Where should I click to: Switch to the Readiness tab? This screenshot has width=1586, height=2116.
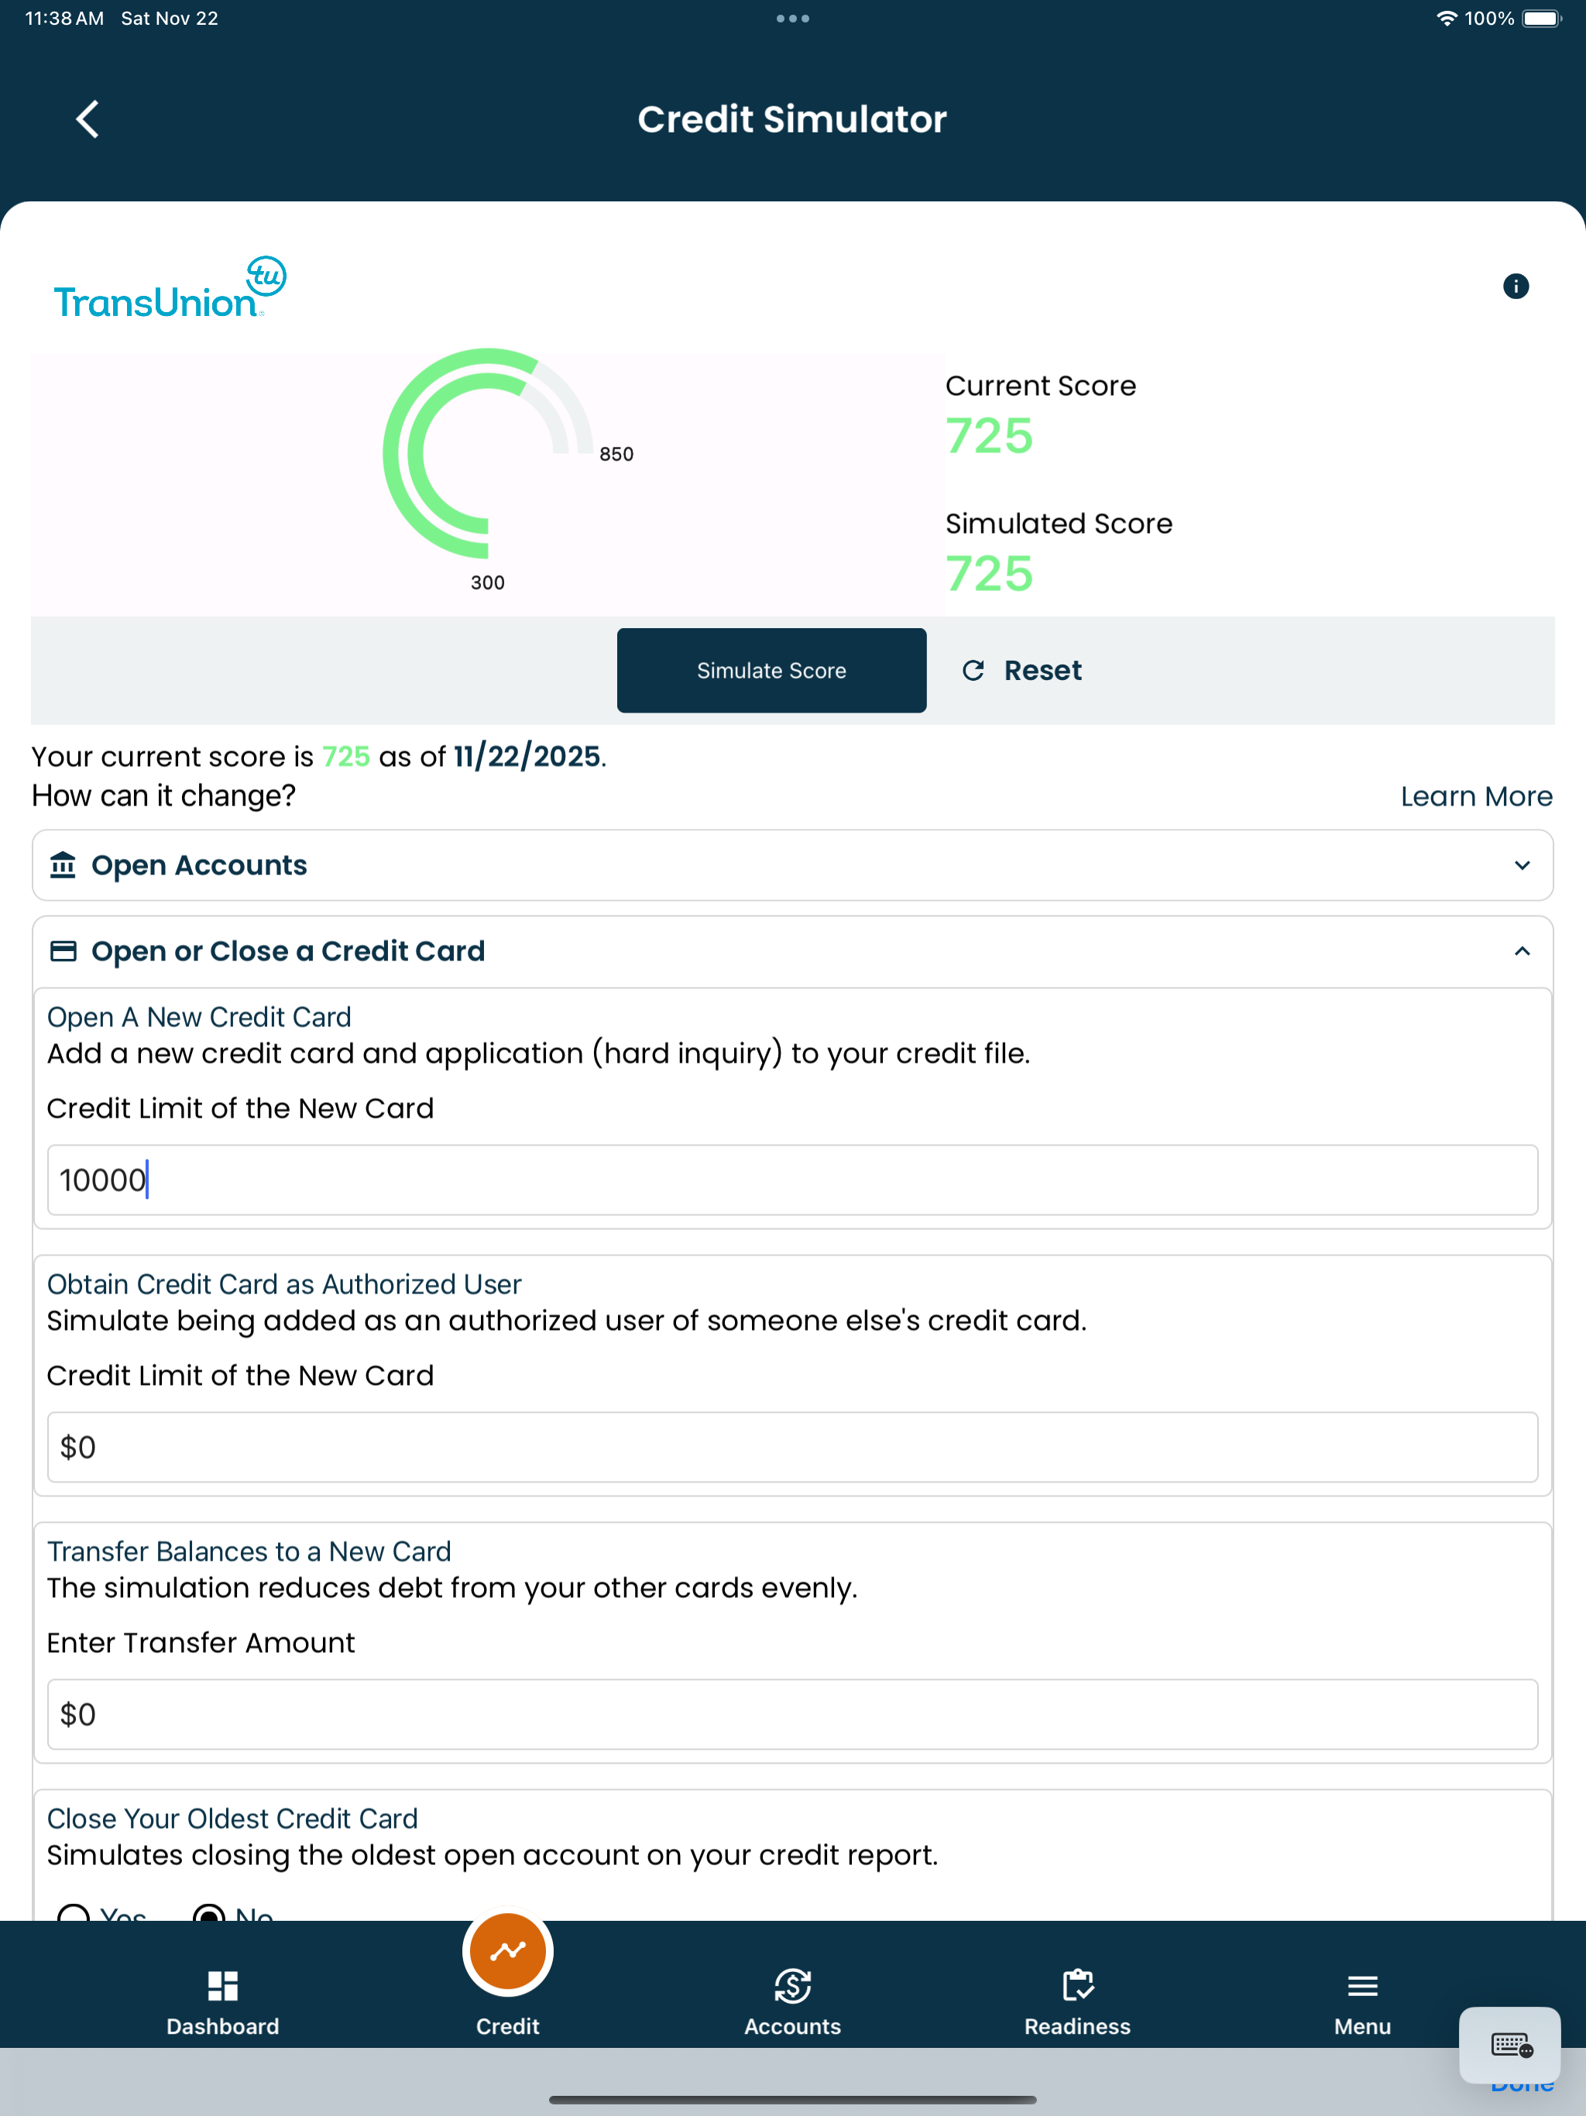[1077, 2002]
